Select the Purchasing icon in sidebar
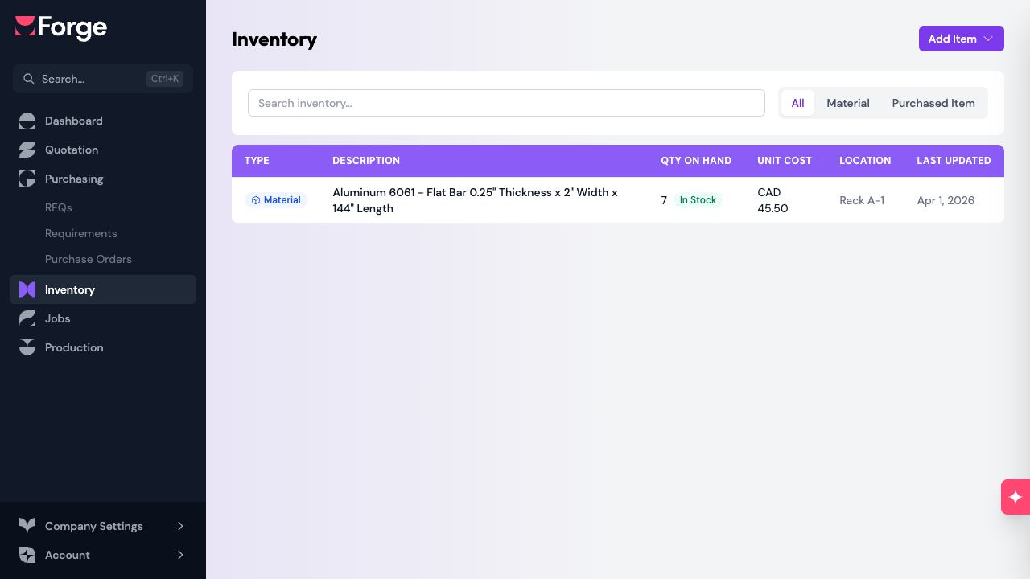This screenshot has height=579, width=1030. pyautogui.click(x=27, y=179)
